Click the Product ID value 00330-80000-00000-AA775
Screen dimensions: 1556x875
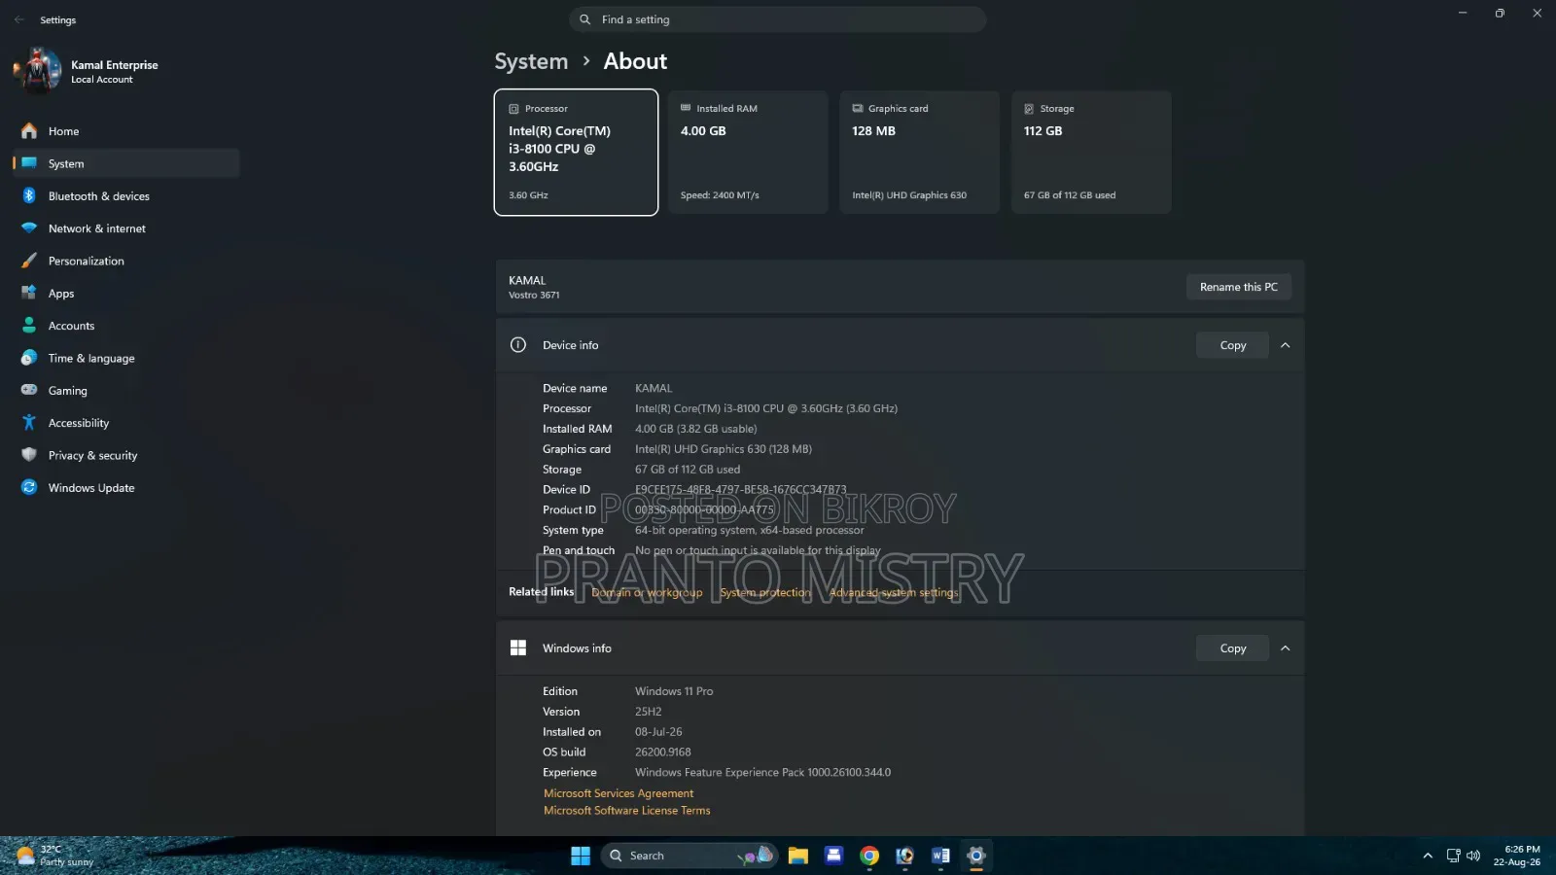click(x=705, y=509)
